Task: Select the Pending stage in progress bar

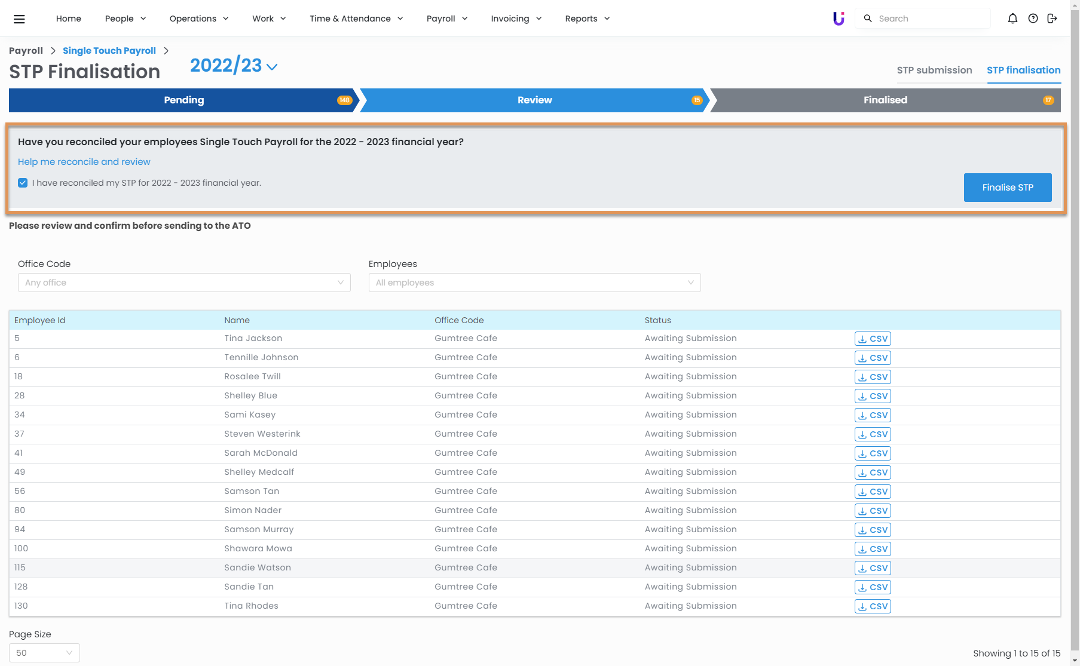Action: pos(183,100)
